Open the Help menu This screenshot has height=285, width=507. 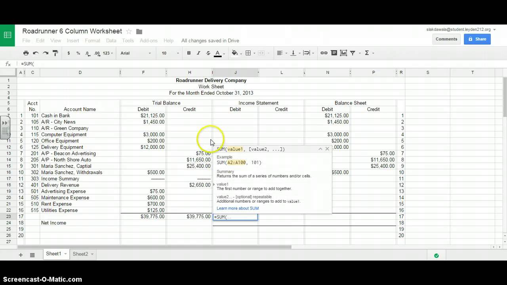168,40
